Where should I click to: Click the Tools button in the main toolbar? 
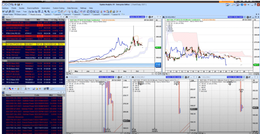pyautogui.click(x=25, y=12)
